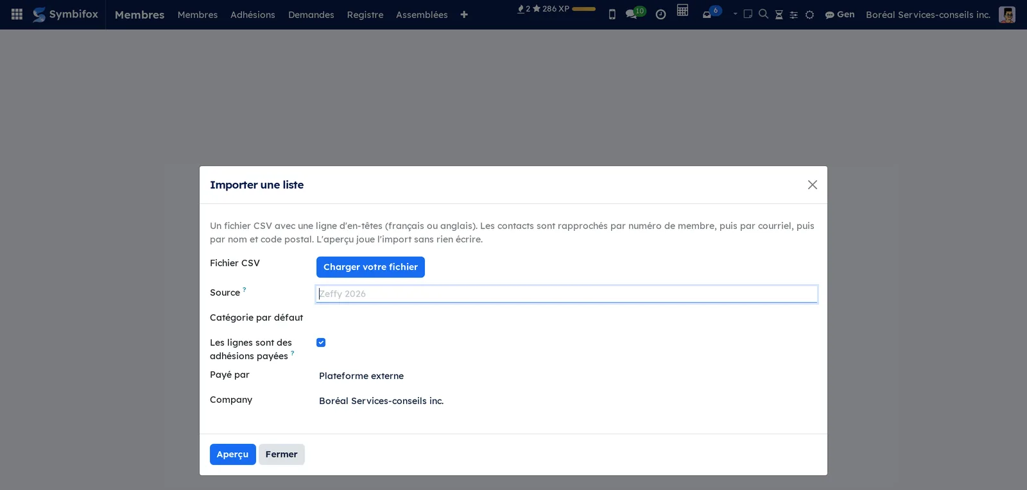Open the calculator icon
This screenshot has width=1027, height=490.
point(682,10)
